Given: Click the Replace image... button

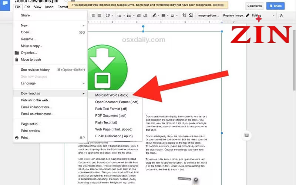Looking at the screenshot, I should [x=234, y=16].
